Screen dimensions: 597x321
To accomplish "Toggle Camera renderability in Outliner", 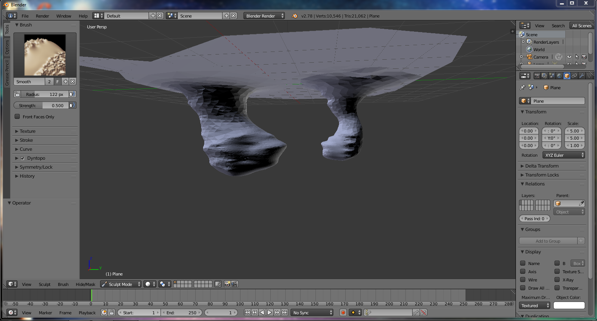I will click(584, 57).
